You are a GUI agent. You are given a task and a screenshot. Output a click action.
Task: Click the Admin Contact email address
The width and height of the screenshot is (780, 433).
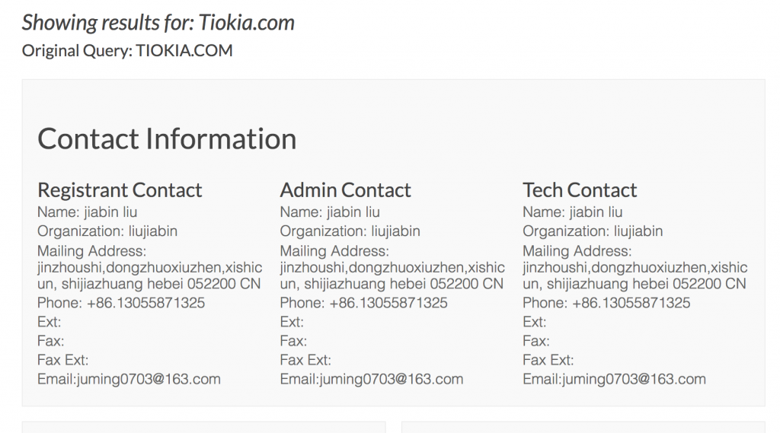[x=391, y=379]
